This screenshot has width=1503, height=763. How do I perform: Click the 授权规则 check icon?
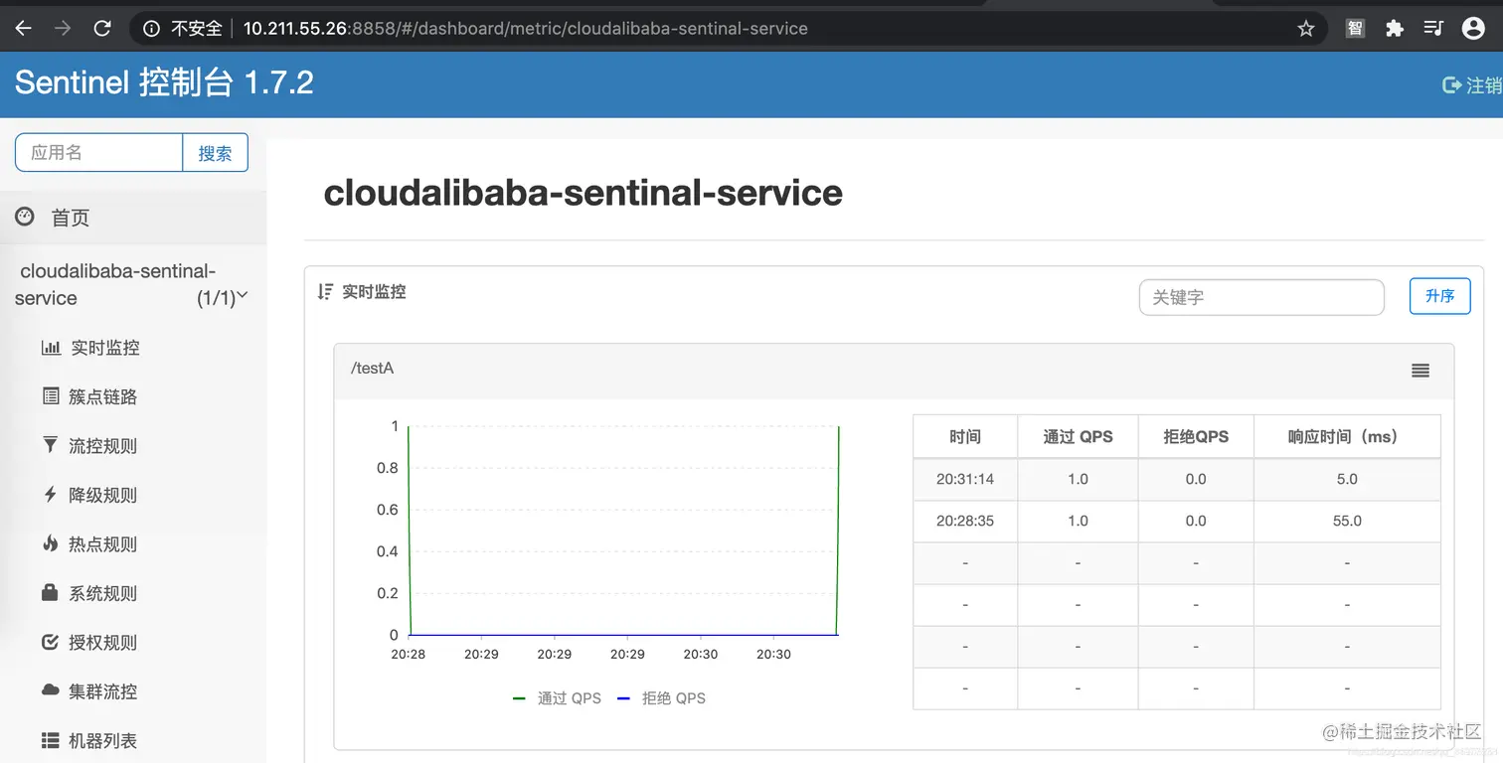(51, 642)
